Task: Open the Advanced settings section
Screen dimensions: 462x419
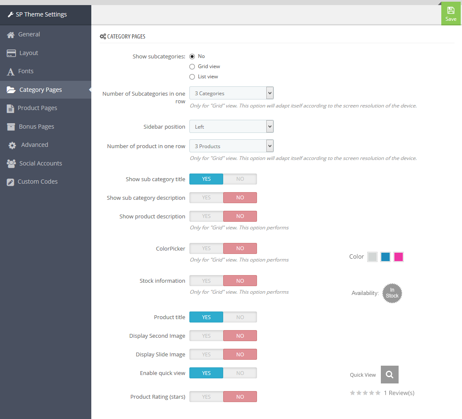Action: pos(46,145)
